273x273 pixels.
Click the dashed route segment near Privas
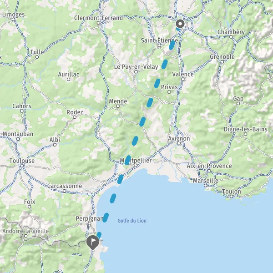pos(157,83)
